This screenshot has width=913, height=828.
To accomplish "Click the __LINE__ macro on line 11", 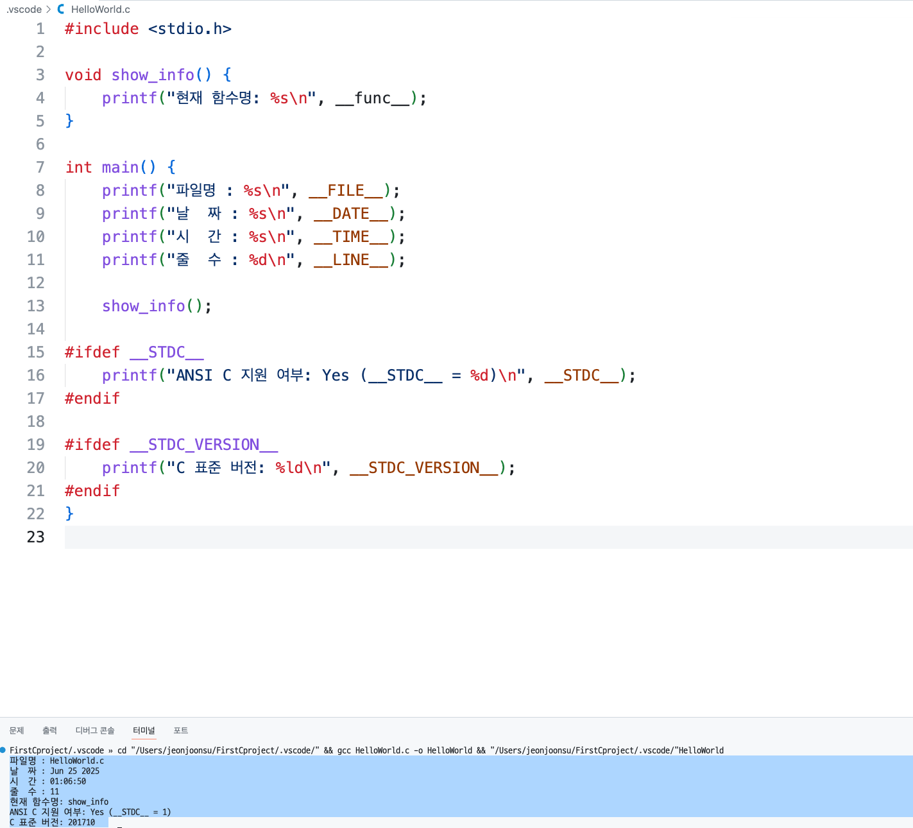I will pos(351,260).
